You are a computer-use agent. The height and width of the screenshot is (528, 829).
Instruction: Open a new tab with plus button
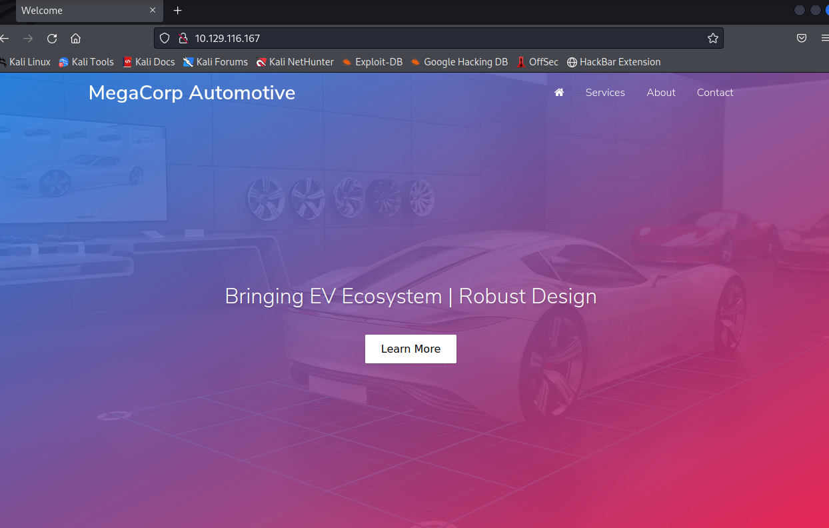[x=177, y=11]
